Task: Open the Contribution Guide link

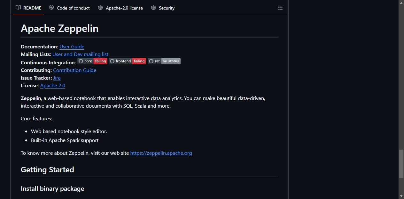Action: pyautogui.click(x=74, y=70)
